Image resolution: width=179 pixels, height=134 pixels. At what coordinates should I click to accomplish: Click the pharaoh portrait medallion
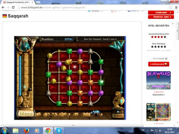coord(25,43)
